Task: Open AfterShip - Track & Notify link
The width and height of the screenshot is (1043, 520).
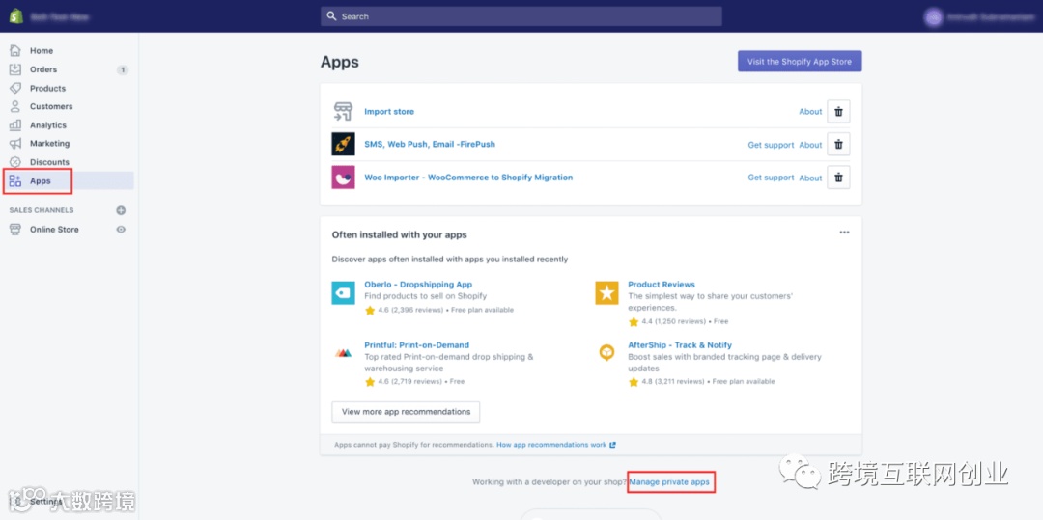Action: tap(680, 345)
